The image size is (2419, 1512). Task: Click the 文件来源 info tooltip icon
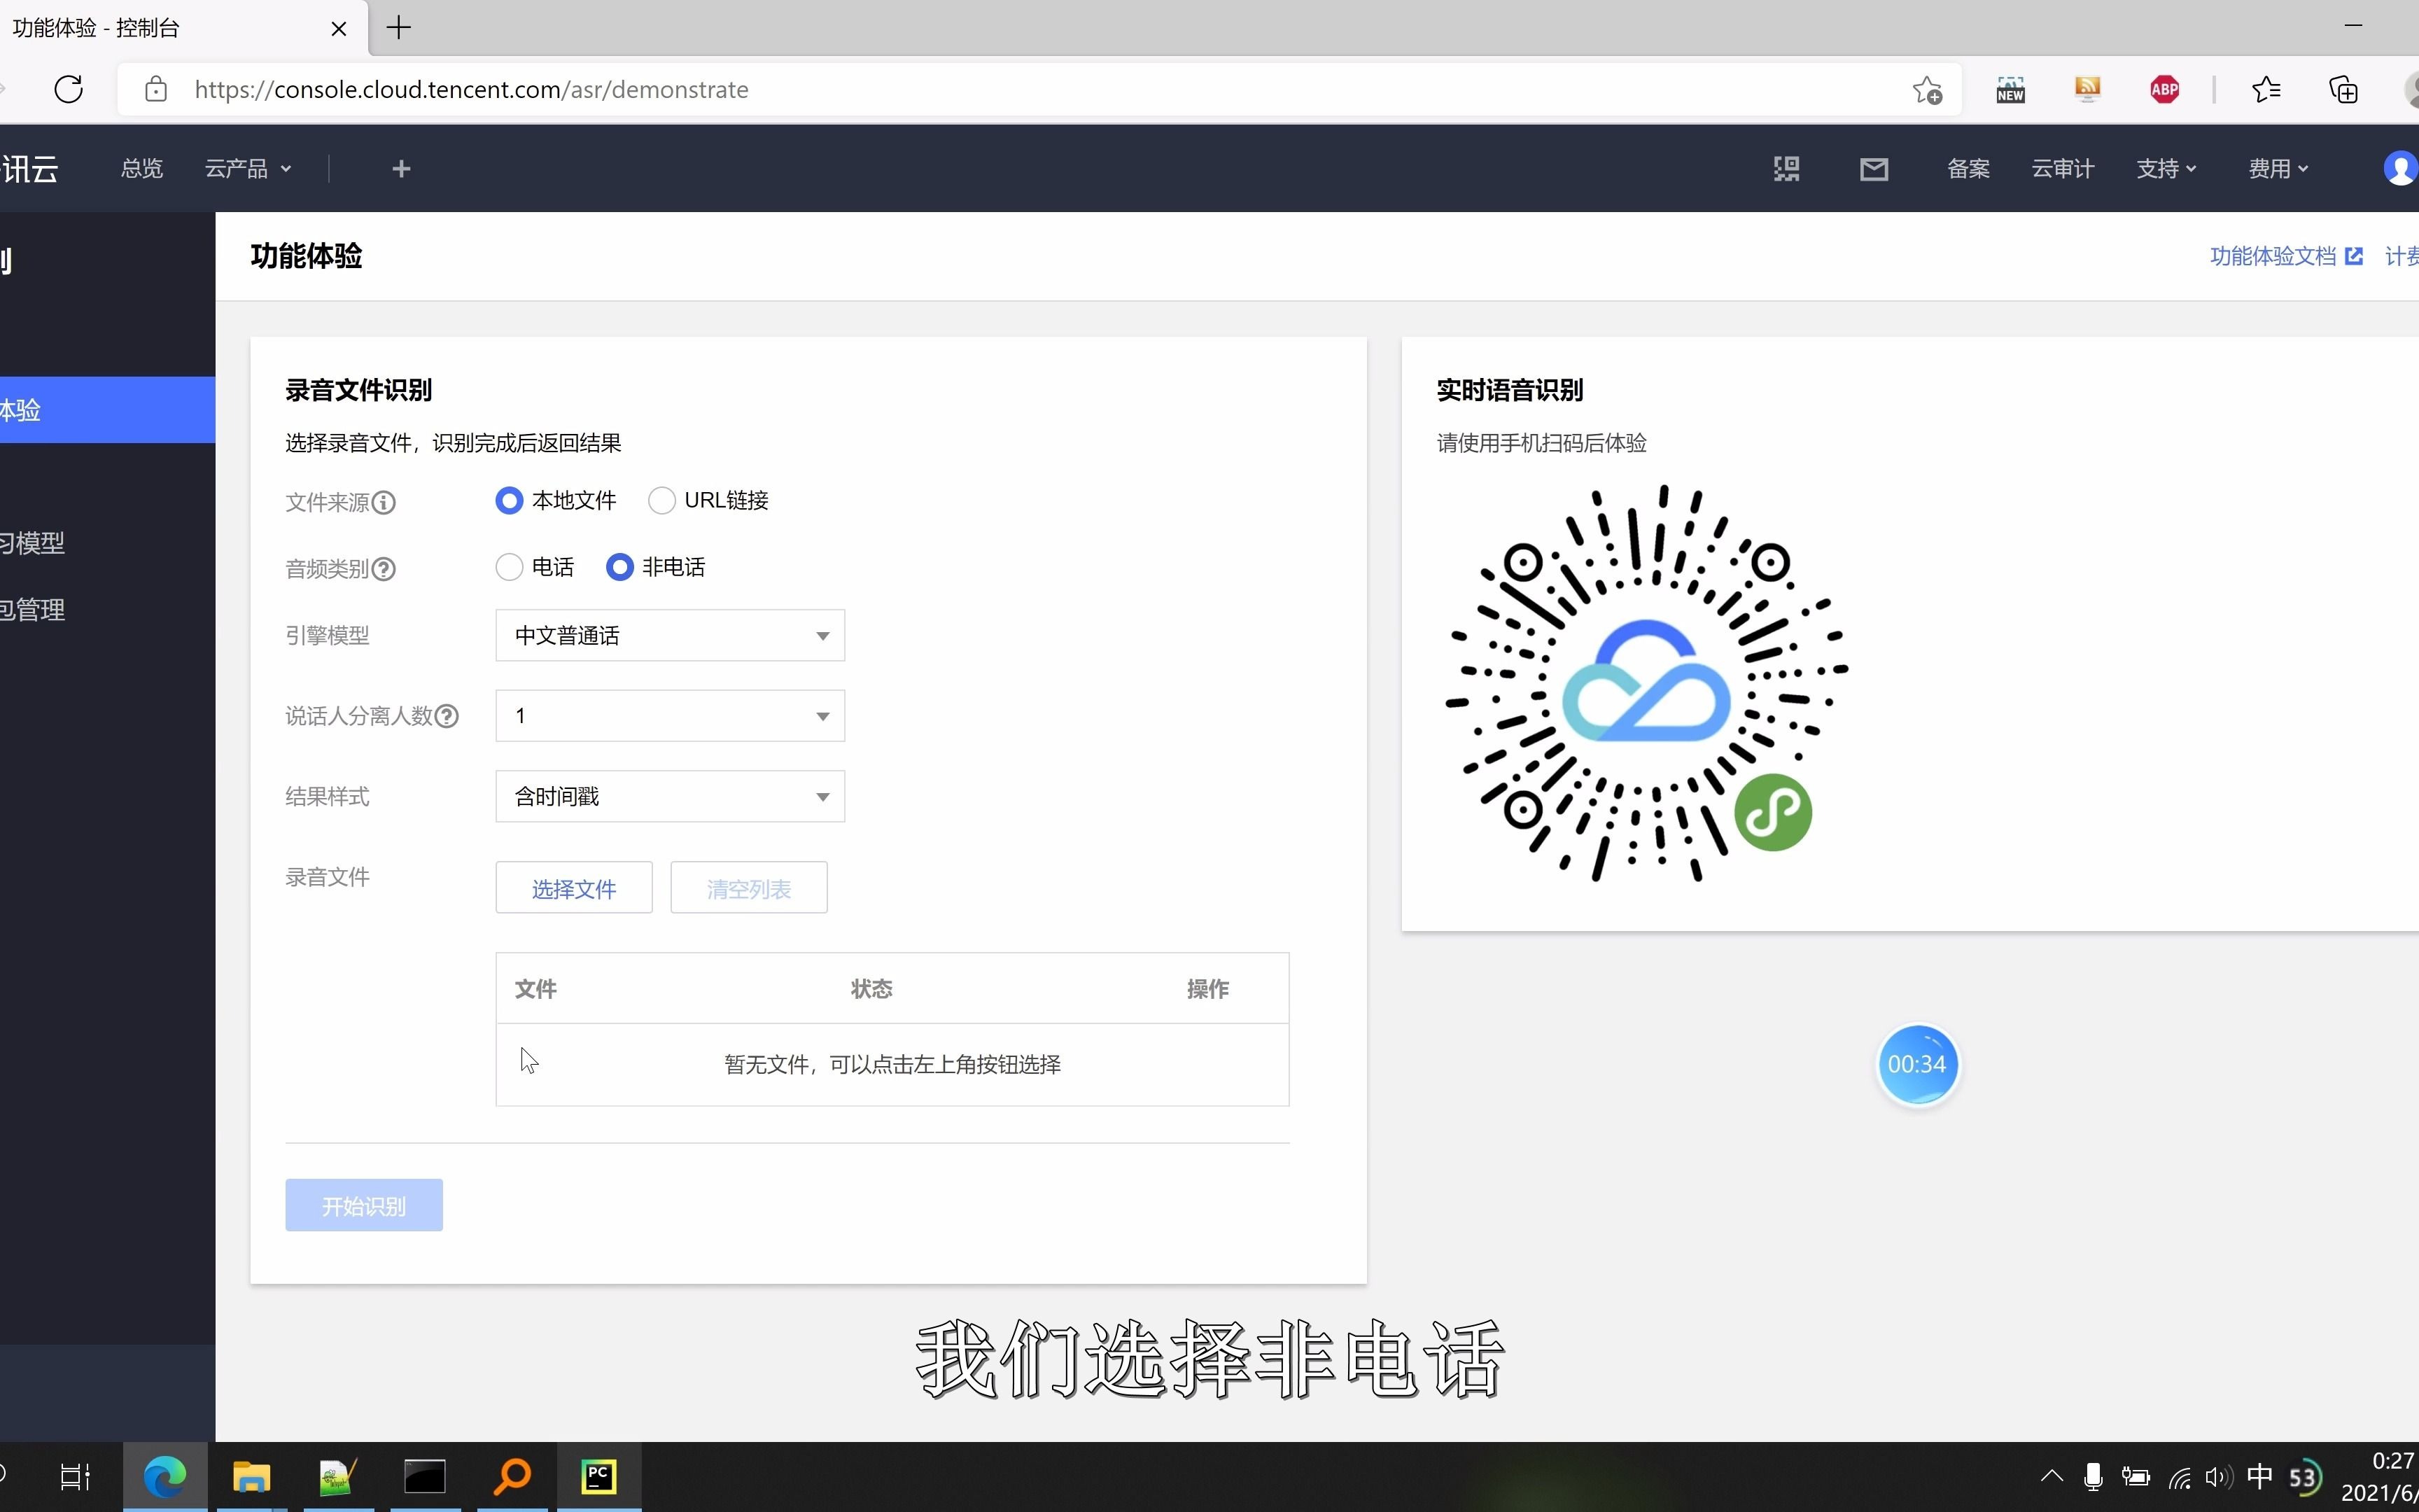pos(386,503)
